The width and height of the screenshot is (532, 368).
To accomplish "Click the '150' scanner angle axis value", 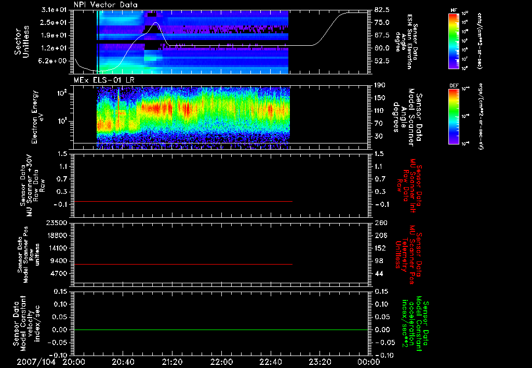I will [x=380, y=98].
